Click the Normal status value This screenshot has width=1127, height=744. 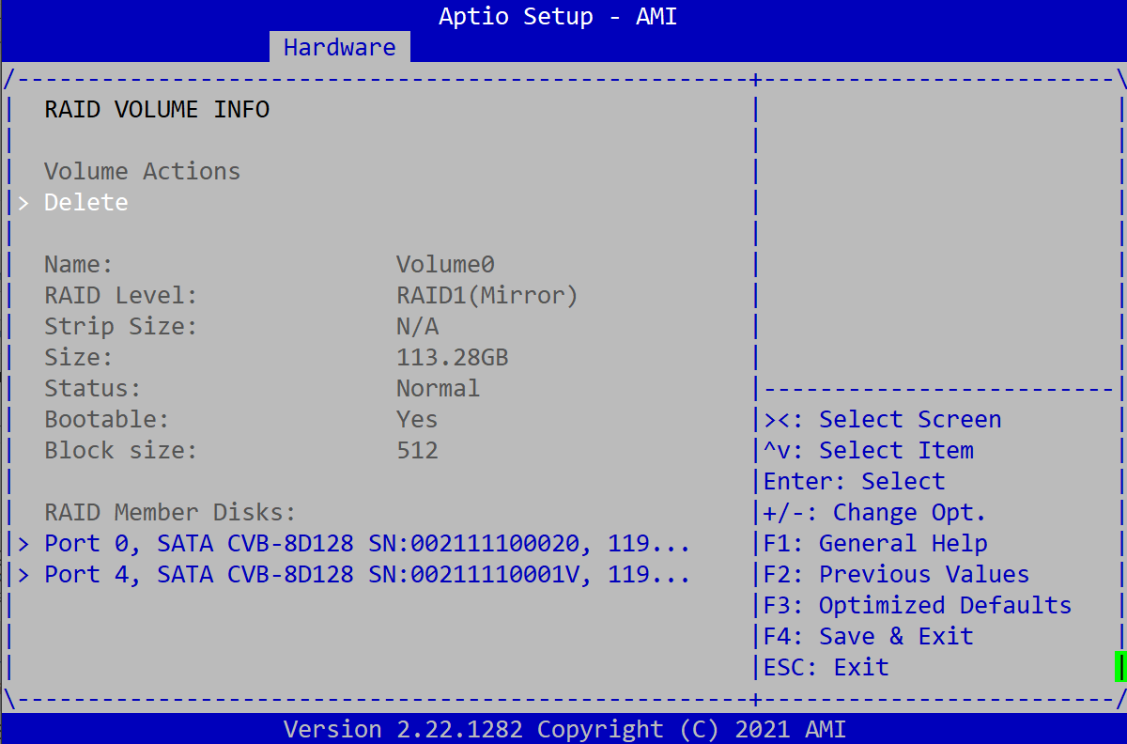439,388
